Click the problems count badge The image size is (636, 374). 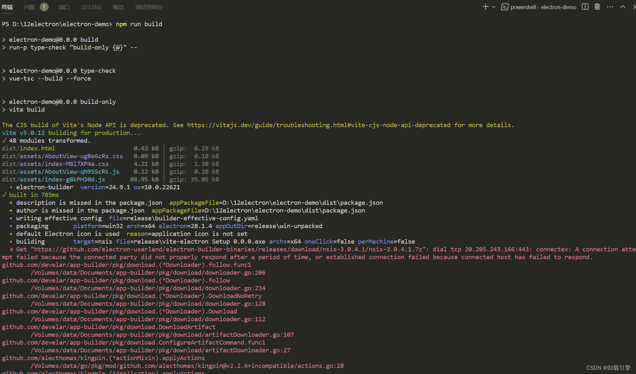coord(44,7)
